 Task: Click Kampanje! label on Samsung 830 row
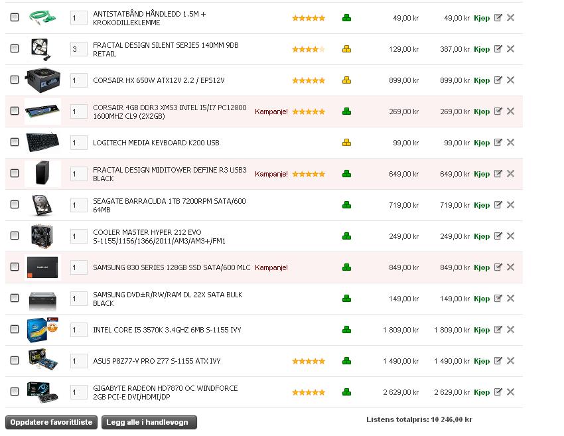(271, 267)
